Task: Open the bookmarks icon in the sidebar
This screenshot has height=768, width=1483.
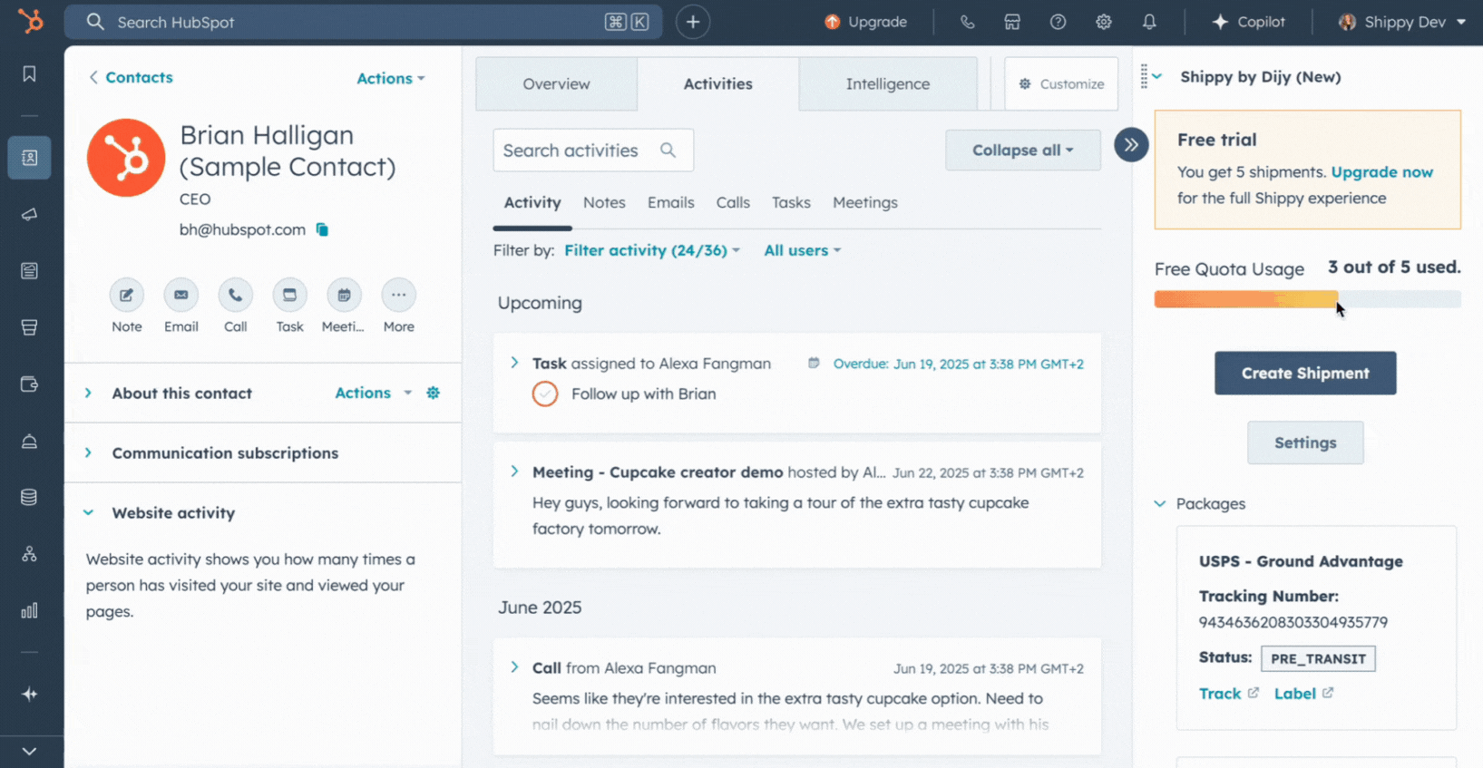Action: tap(29, 73)
